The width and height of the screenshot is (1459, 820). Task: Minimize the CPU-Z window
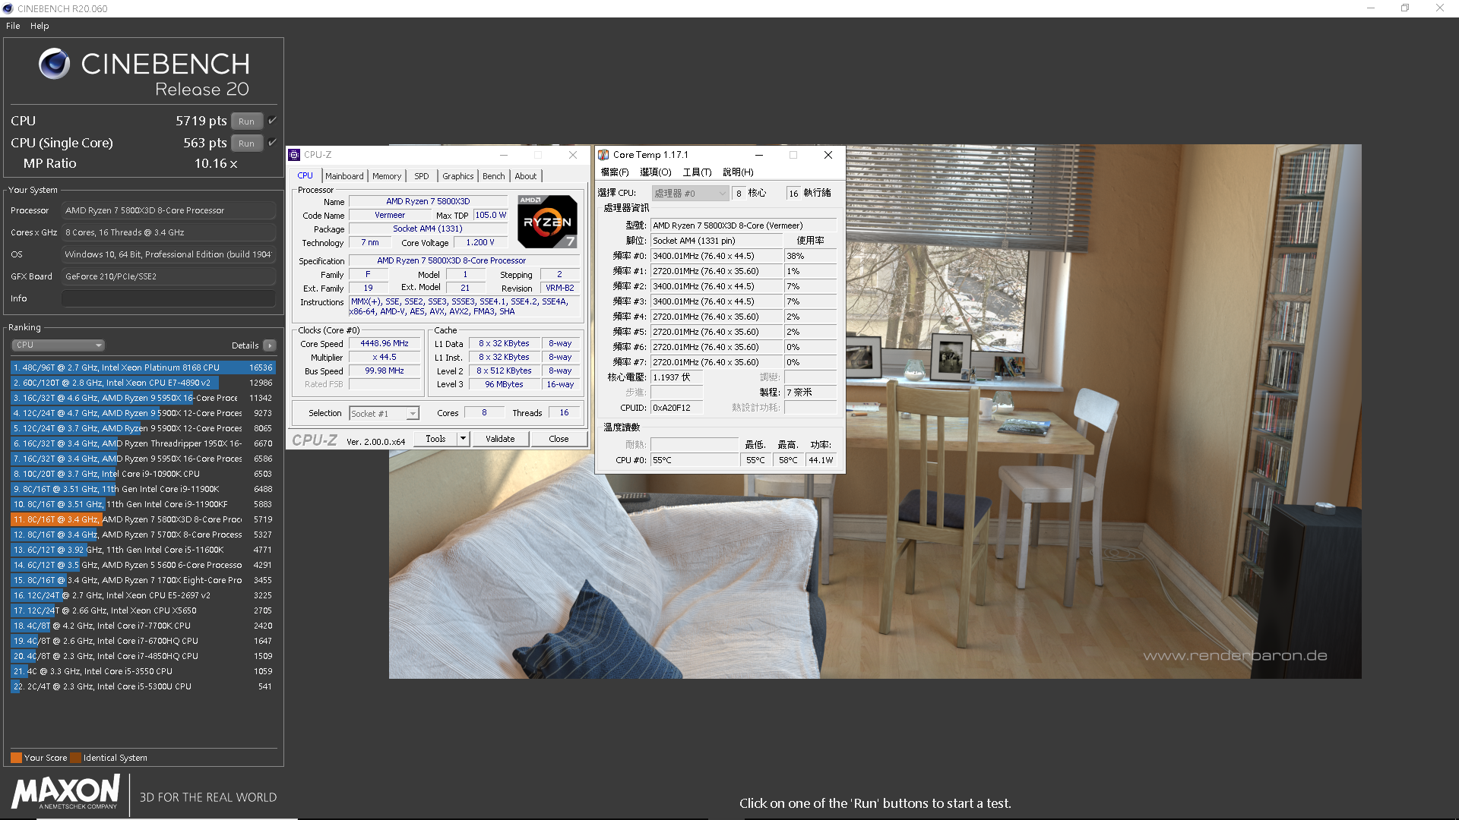coord(503,155)
